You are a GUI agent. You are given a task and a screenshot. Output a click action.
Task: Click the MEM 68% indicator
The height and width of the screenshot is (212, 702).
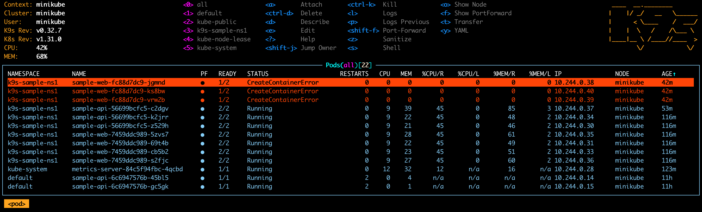[42, 57]
